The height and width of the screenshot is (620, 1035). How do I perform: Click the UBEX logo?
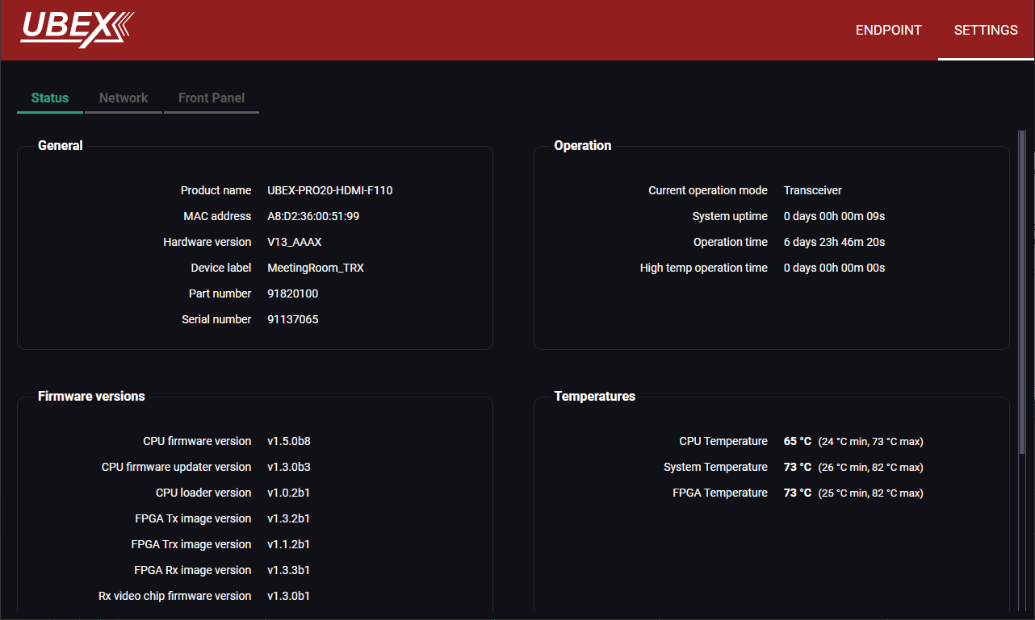click(78, 30)
